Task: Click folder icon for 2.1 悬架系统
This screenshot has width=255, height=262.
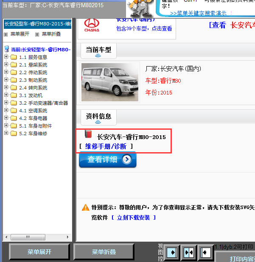Action: 14,65
